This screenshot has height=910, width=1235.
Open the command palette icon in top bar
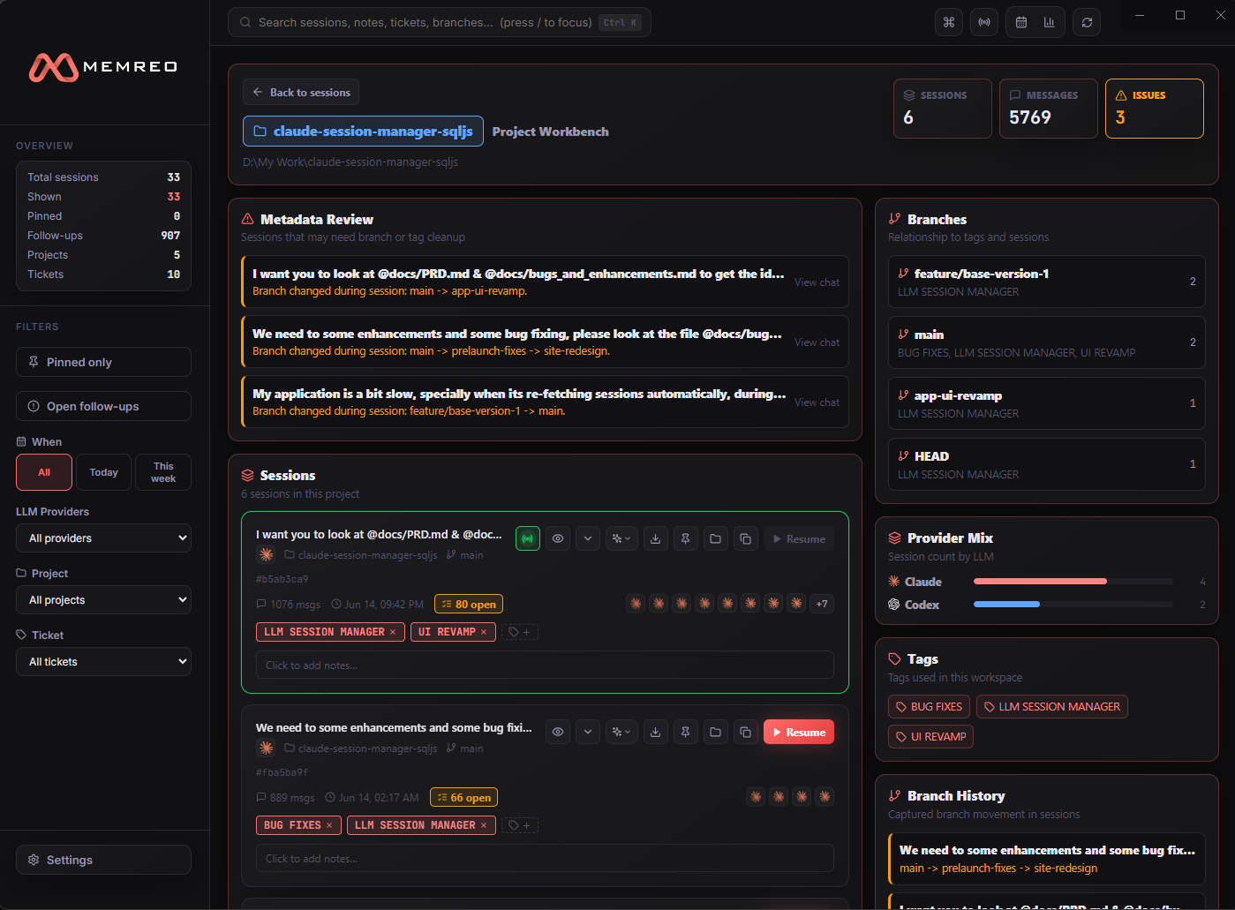point(949,22)
